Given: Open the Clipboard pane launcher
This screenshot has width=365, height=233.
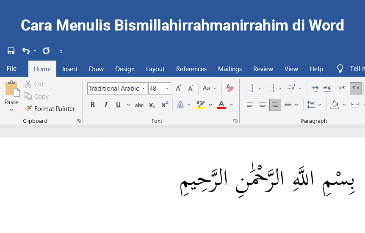Looking at the screenshot, I should click(x=79, y=121).
